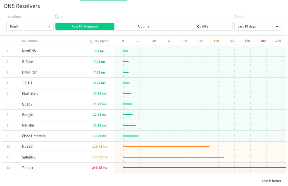Click the Query Speed column header
288x186 pixels.
(x=100, y=41)
